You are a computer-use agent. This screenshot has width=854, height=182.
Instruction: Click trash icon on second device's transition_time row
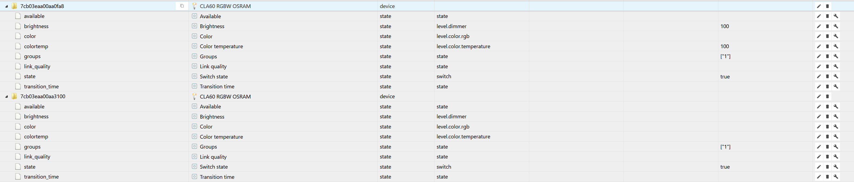coord(827,177)
